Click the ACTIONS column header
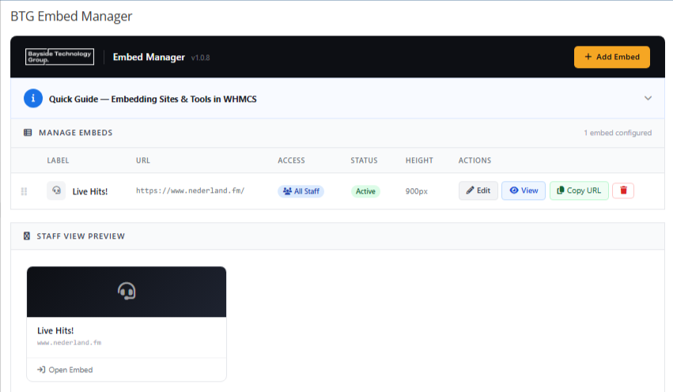 pos(475,160)
